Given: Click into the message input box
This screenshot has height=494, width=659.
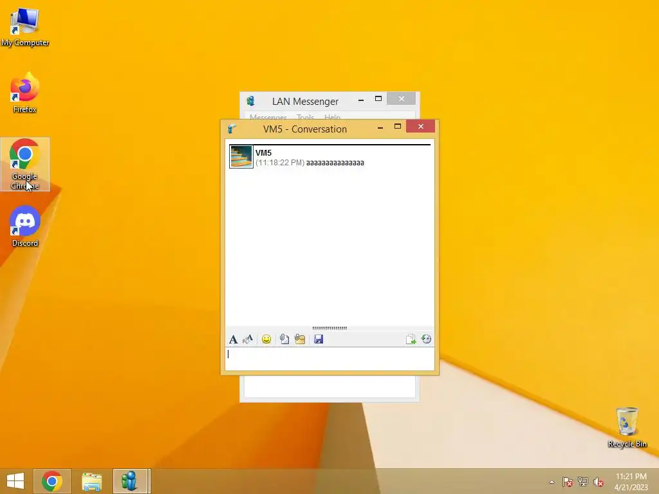Looking at the screenshot, I should [x=329, y=359].
